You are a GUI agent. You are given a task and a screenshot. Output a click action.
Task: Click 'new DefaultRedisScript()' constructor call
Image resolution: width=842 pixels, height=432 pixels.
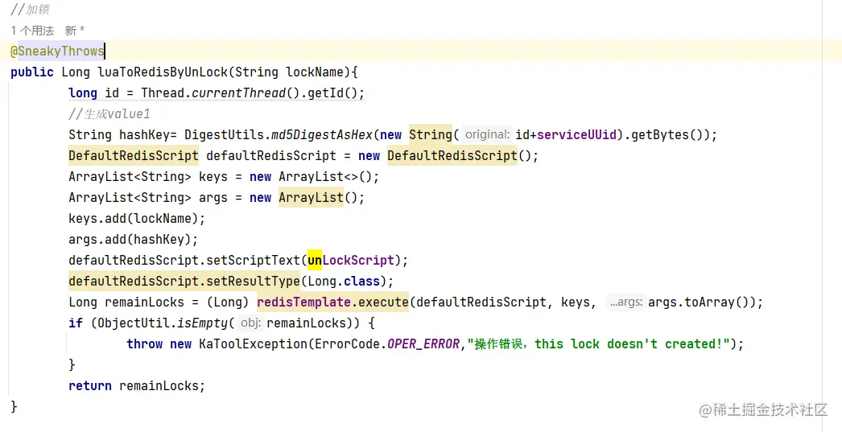point(448,155)
